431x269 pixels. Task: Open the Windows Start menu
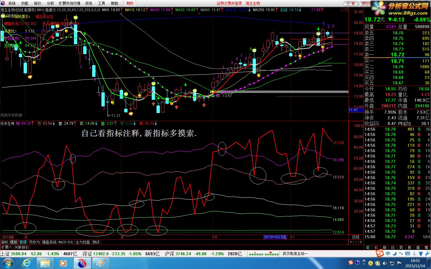pos(7,263)
